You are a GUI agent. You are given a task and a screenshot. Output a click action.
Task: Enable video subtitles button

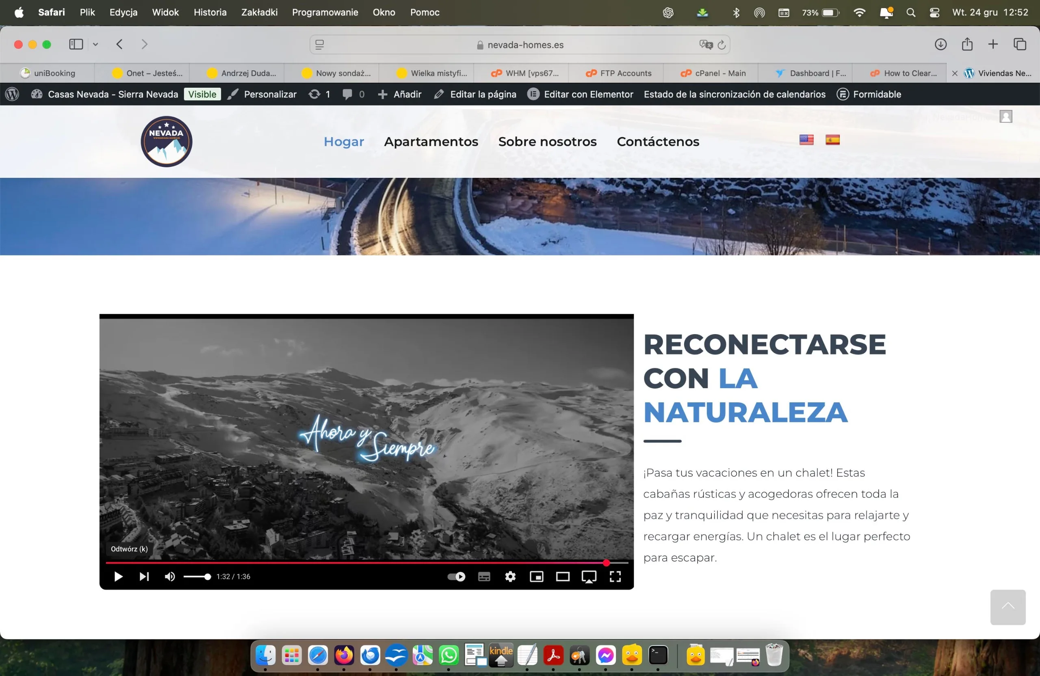tap(484, 577)
